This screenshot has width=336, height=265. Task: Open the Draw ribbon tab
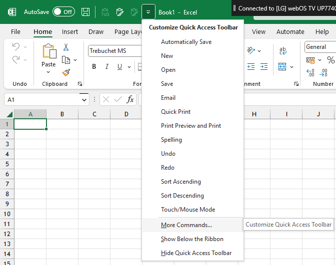pyautogui.click(x=96, y=31)
